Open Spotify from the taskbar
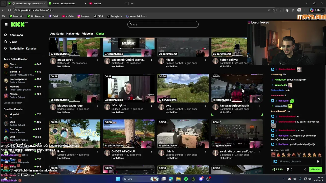Viewport: 326px width, 183px height. pos(186,179)
